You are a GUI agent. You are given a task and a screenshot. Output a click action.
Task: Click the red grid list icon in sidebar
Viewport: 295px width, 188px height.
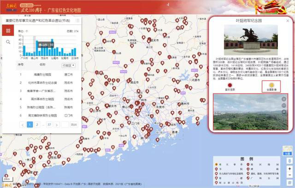(x=8, y=30)
